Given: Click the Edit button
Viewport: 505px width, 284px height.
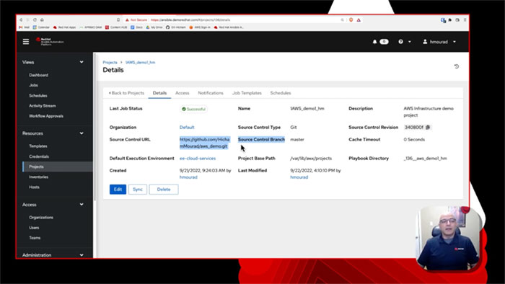Looking at the screenshot, I should 118,189.
